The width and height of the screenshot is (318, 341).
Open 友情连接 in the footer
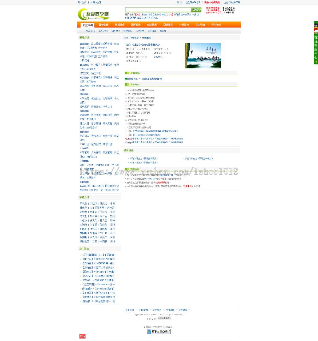[170, 310]
